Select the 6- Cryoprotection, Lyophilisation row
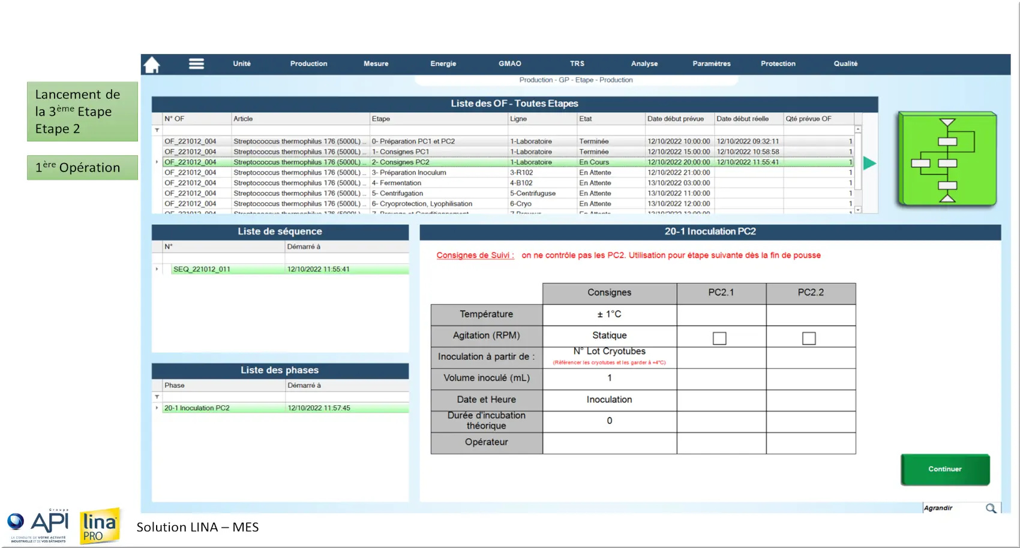This screenshot has width=1020, height=548. click(508, 204)
